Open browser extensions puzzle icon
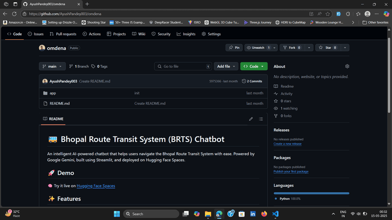Image resolution: width=392 pixels, height=220 pixels. (348, 14)
